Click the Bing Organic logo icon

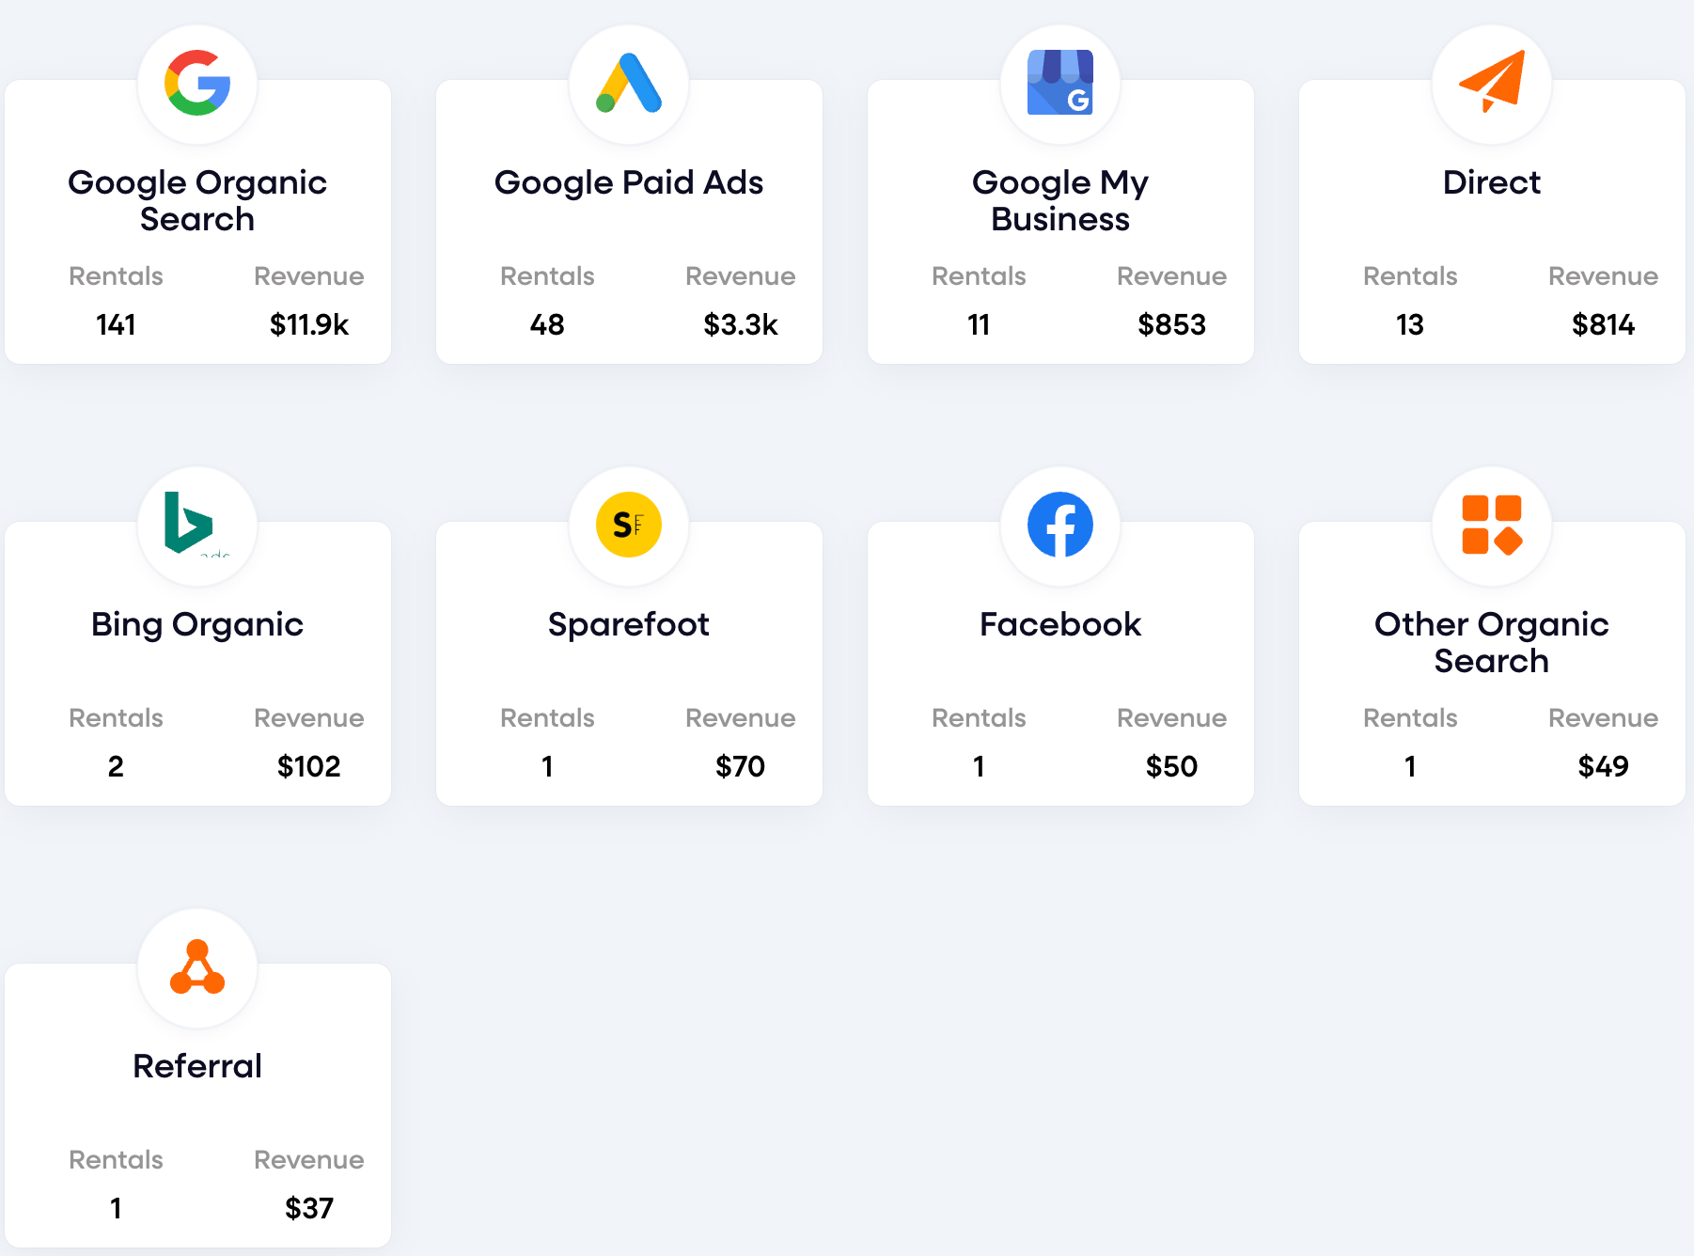pos(194,524)
